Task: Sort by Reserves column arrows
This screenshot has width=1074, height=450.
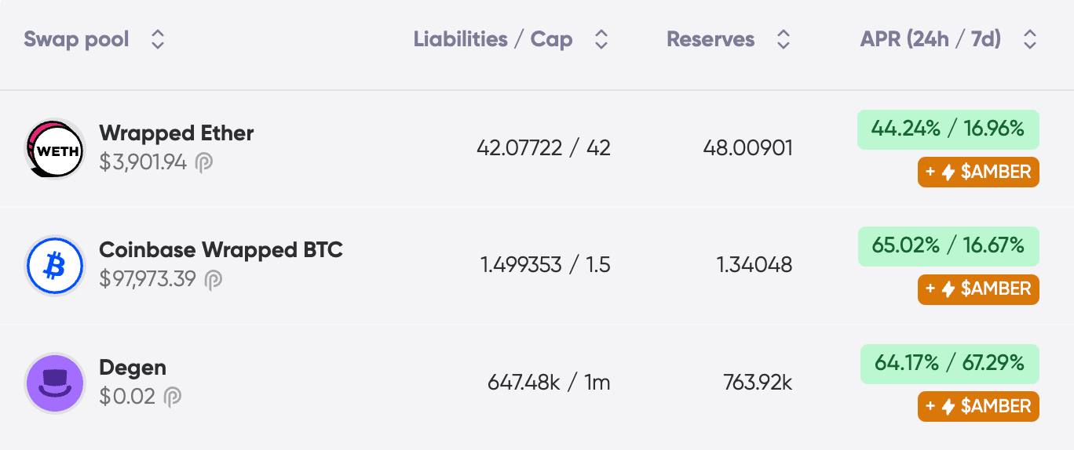Action: (783, 40)
